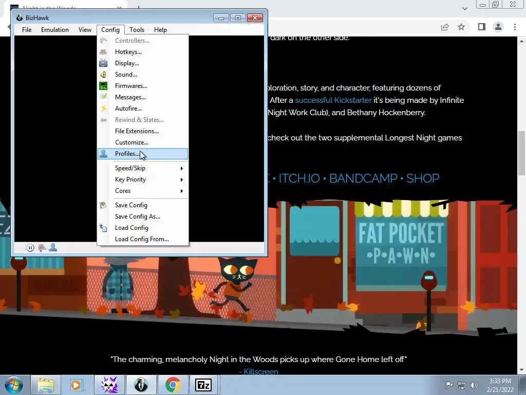526x395 pixels.
Task: Click the Sound speaker icon in menu
Action: (x=103, y=75)
